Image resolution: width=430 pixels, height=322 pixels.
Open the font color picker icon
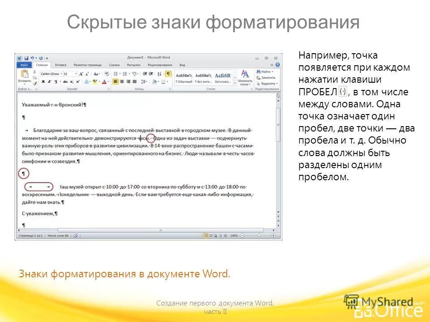[104, 82]
